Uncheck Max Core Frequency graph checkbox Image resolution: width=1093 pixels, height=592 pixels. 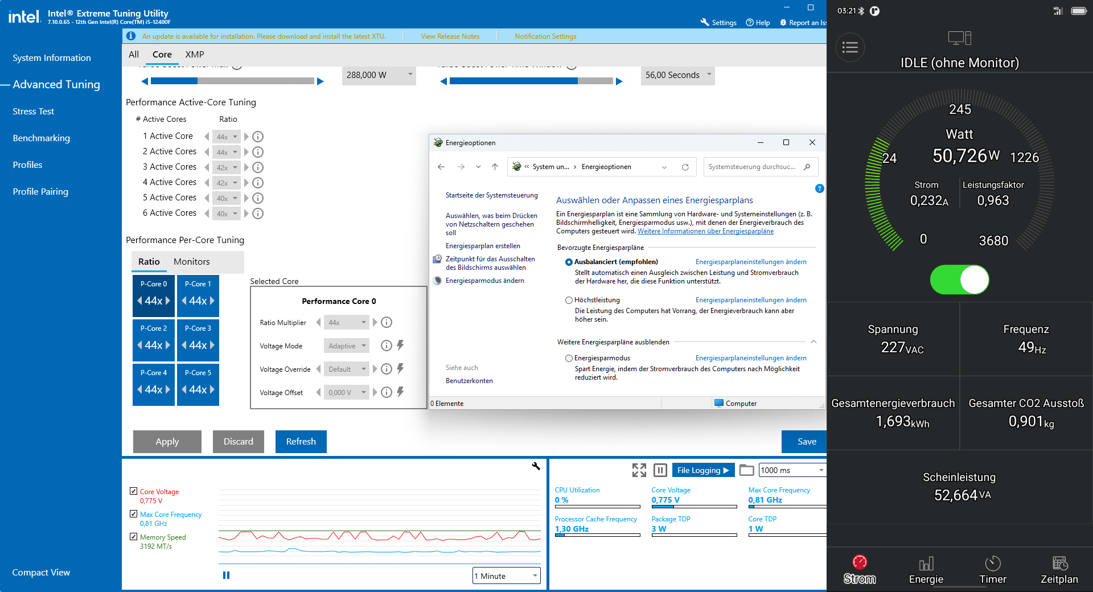tap(133, 513)
